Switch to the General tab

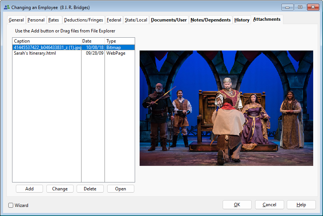(x=16, y=20)
